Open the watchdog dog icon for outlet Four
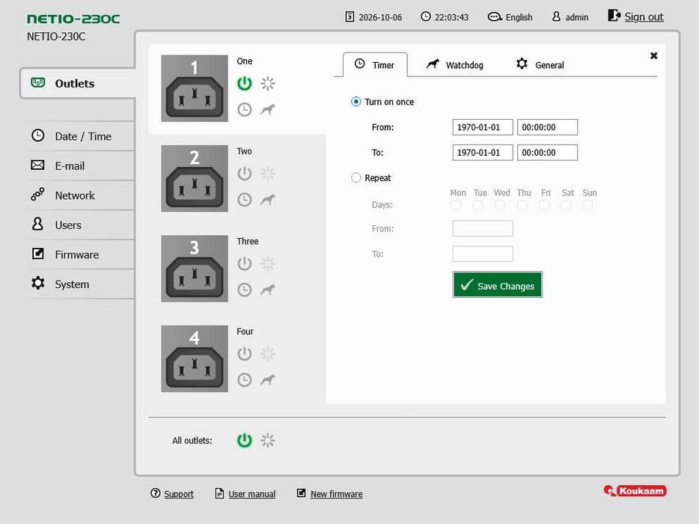This screenshot has height=524, width=699. [267, 380]
